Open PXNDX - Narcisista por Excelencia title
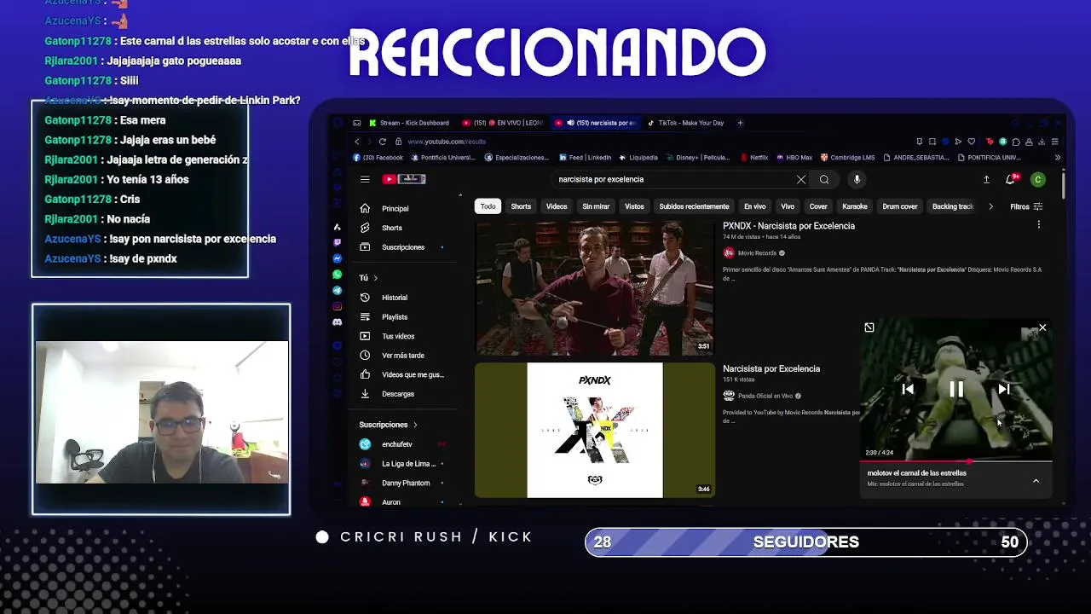The width and height of the screenshot is (1091, 614). tap(788, 226)
